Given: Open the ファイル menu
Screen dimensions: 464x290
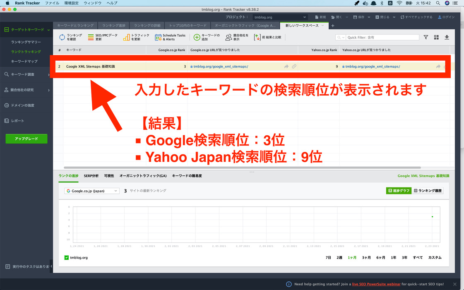Looking at the screenshot, I should [x=52, y=3].
